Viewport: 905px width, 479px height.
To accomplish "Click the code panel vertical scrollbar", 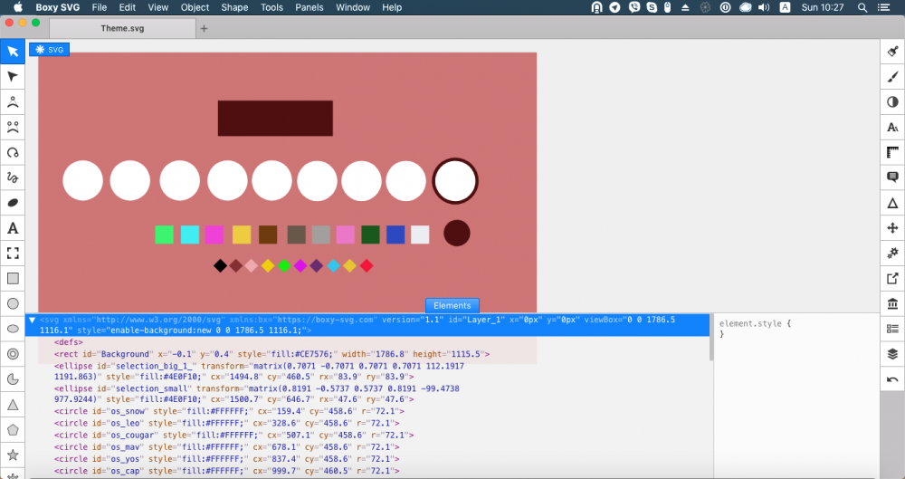I will [x=711, y=338].
